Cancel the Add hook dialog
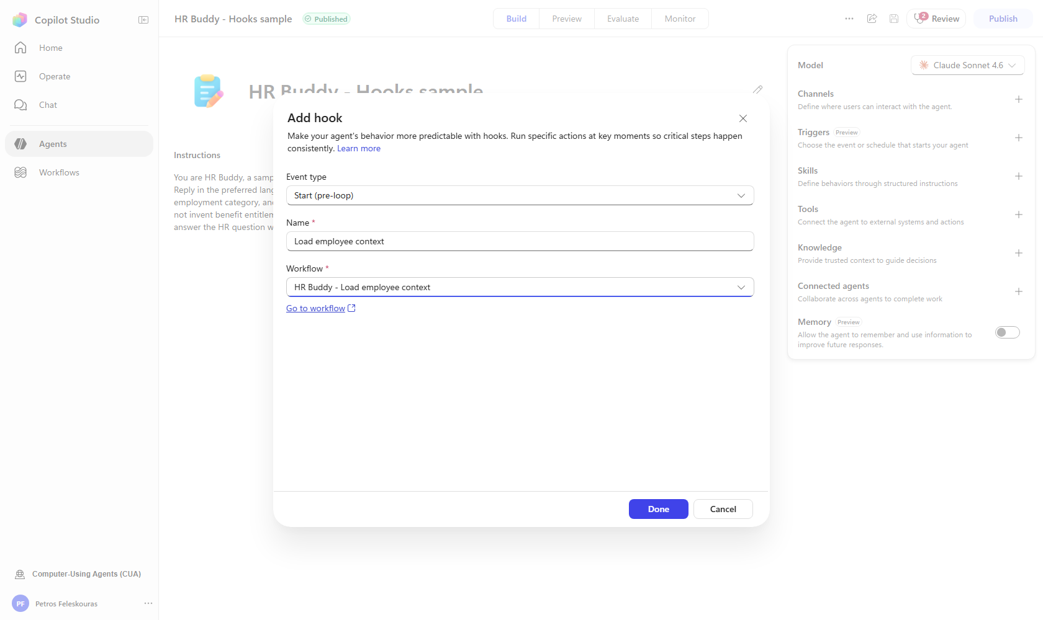 pos(723,509)
